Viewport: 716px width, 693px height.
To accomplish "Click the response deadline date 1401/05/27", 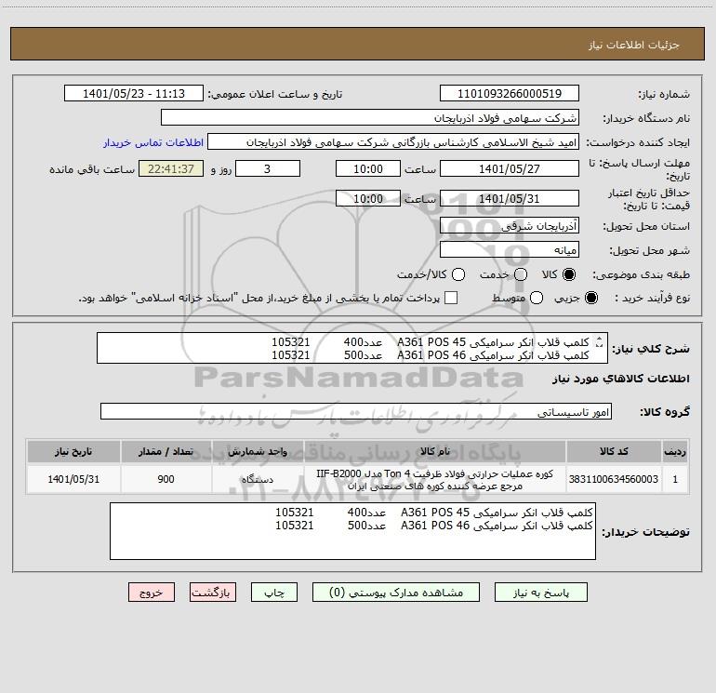I will click(x=510, y=169).
